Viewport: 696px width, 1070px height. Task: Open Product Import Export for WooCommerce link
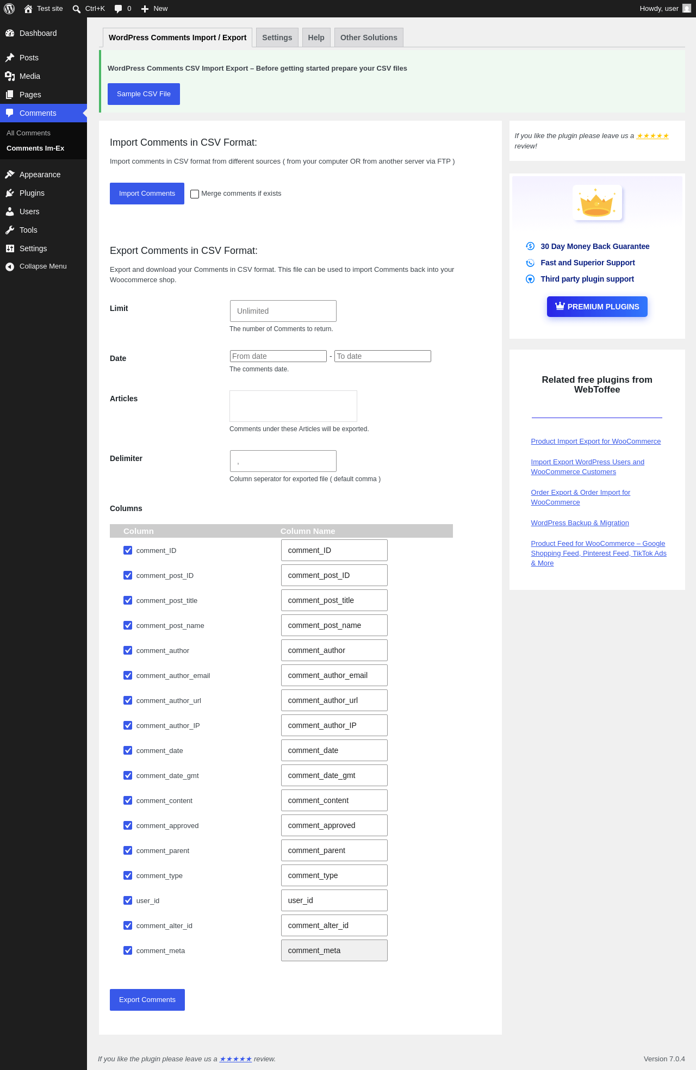tap(596, 441)
